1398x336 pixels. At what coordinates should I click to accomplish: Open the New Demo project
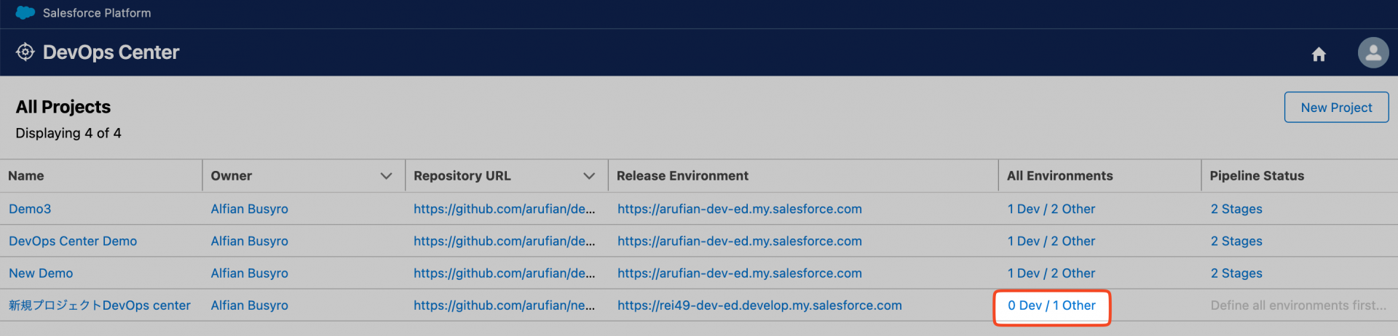click(x=41, y=273)
